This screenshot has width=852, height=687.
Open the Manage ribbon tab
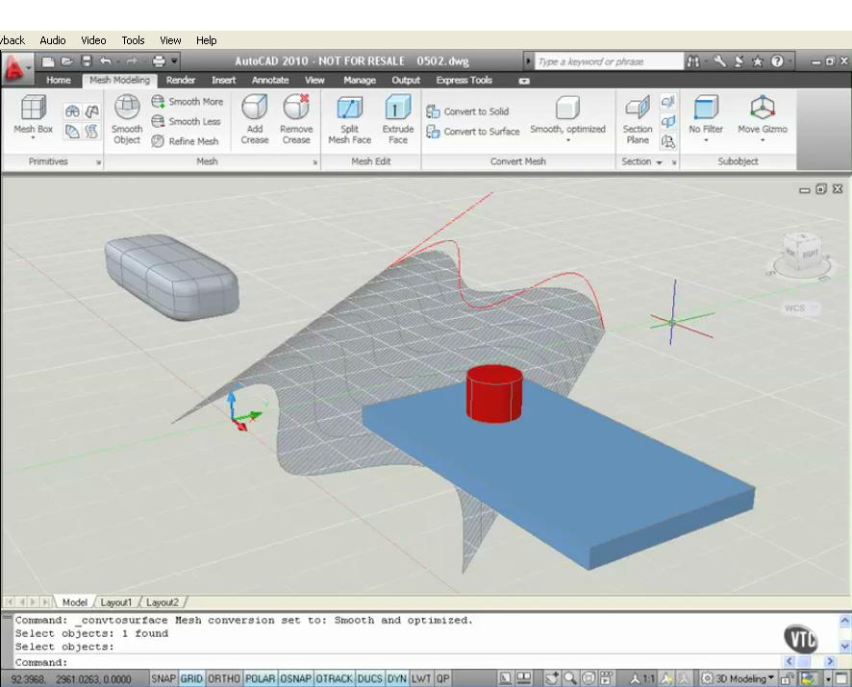point(359,81)
